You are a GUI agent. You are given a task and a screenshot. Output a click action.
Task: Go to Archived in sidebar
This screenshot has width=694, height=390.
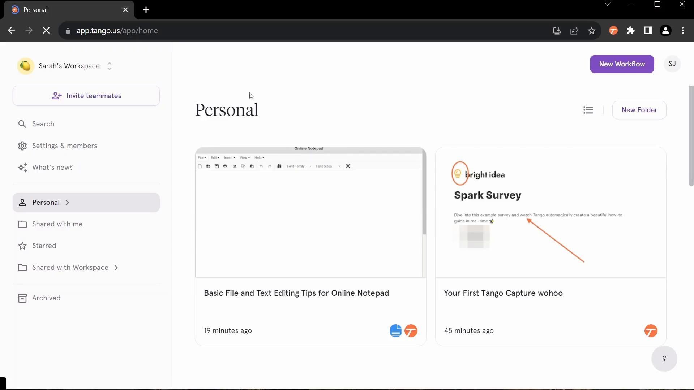pos(46,298)
